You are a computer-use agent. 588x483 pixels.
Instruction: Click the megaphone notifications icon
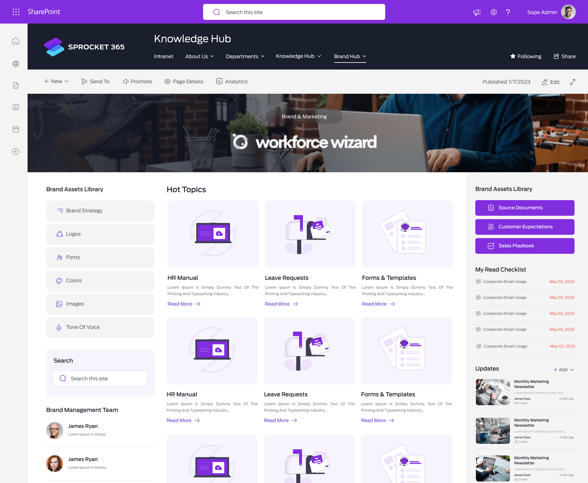tap(477, 12)
